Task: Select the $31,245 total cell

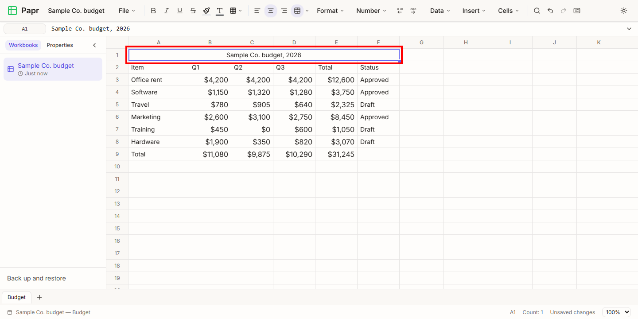Action: click(x=336, y=154)
